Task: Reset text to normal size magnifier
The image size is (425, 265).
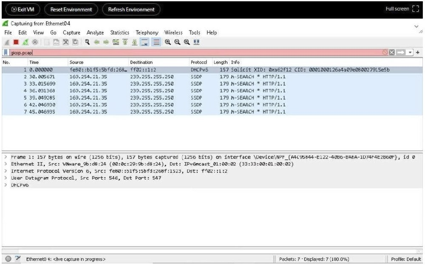Action: coord(187,42)
